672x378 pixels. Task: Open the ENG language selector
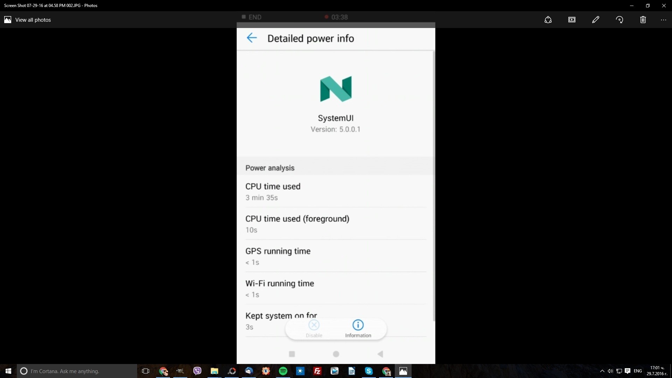coord(638,371)
